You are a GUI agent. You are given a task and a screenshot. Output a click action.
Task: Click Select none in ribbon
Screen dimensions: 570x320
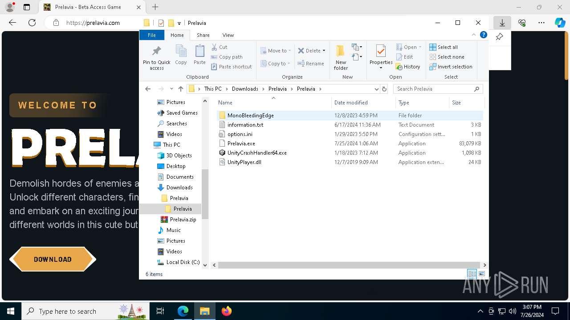pos(447,57)
